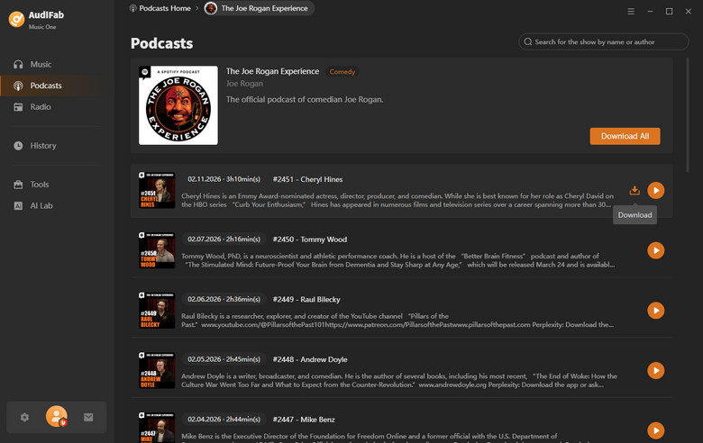The width and height of the screenshot is (703, 443).
Task: Click the date '02.07.2026 · 2h16min(s)'
Action: click(224, 239)
